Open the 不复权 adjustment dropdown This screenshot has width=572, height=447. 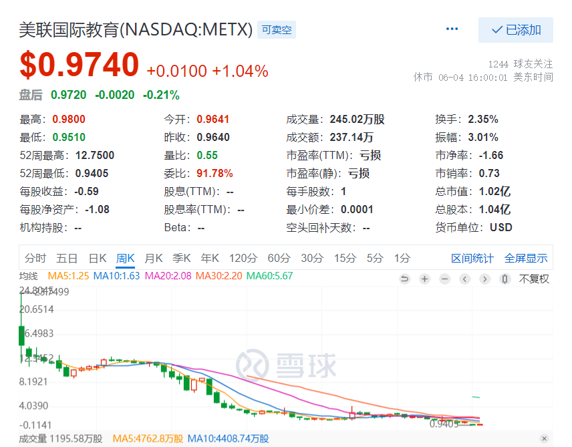click(x=534, y=279)
